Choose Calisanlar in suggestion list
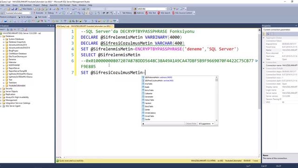Screen dimensions: 298x168 coord(149,93)
